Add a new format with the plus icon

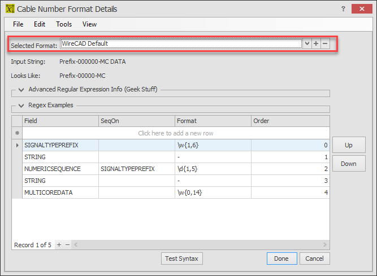point(316,43)
